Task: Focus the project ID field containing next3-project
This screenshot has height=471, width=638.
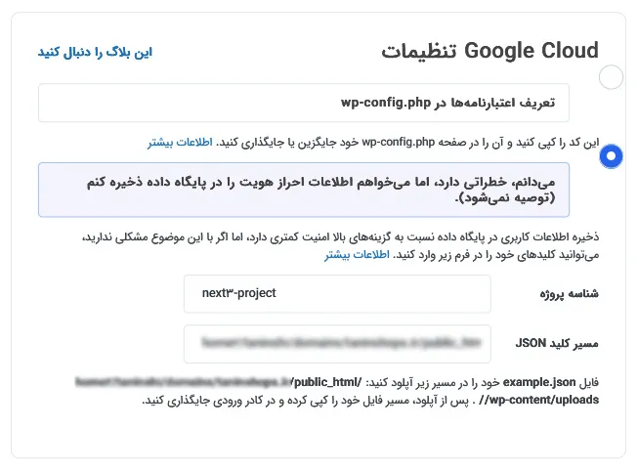Action: tap(337, 294)
